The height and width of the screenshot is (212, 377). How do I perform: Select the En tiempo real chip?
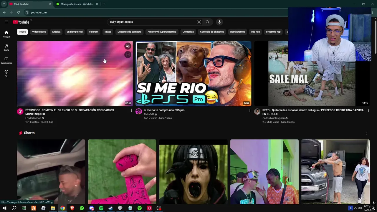(75, 32)
